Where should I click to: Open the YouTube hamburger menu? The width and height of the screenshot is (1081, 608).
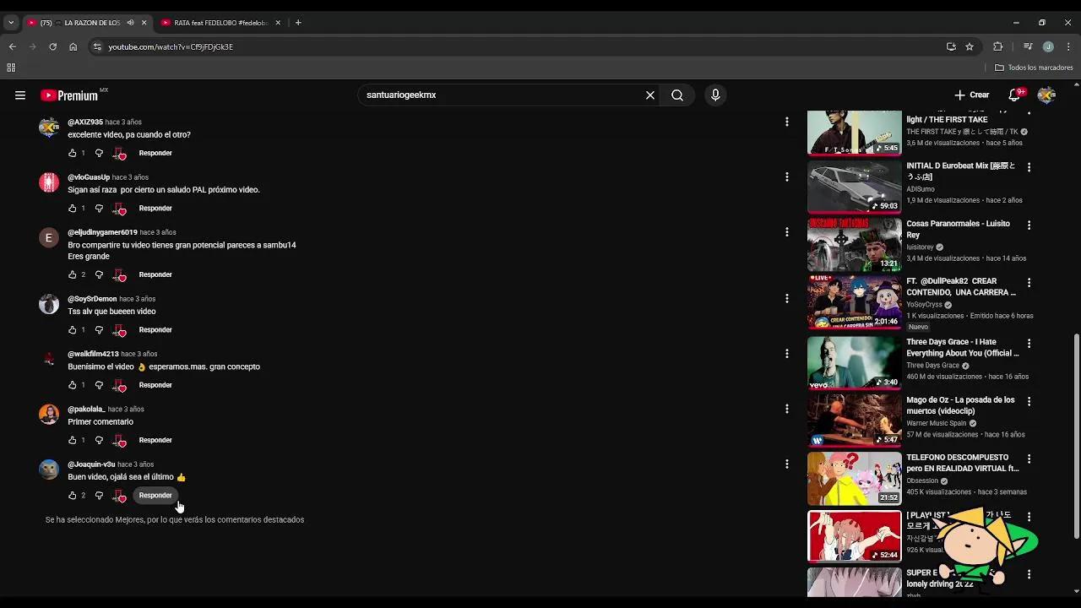[19, 95]
